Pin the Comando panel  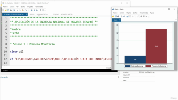point(119,77)
